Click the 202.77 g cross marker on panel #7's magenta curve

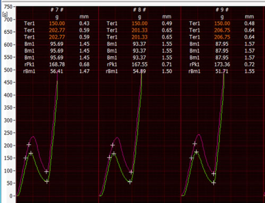(x=29, y=145)
